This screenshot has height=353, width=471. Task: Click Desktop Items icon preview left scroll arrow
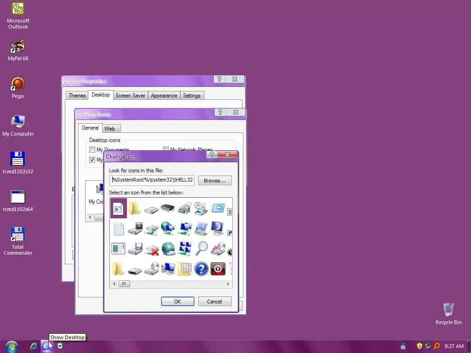[x=90, y=217]
